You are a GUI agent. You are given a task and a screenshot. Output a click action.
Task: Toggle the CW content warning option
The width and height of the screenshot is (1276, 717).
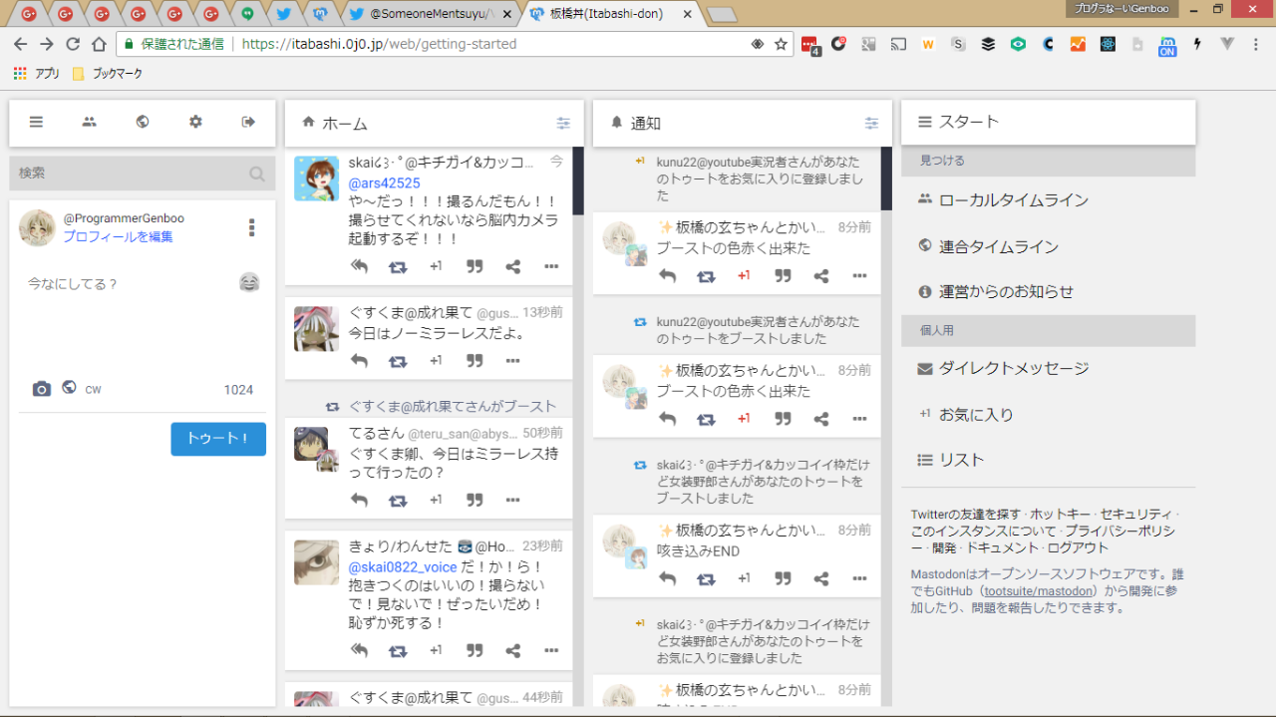click(x=93, y=390)
